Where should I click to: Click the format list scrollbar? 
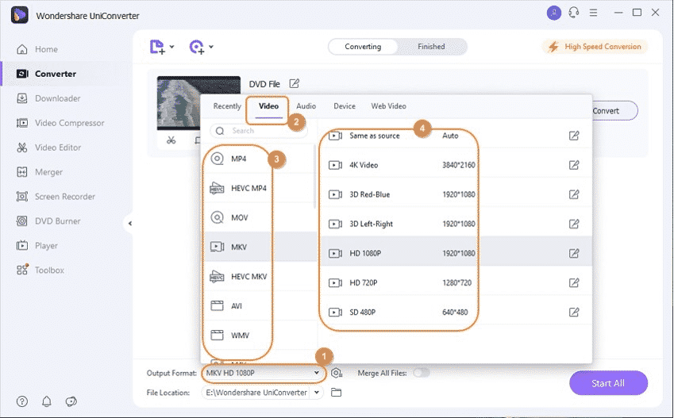[x=314, y=176]
